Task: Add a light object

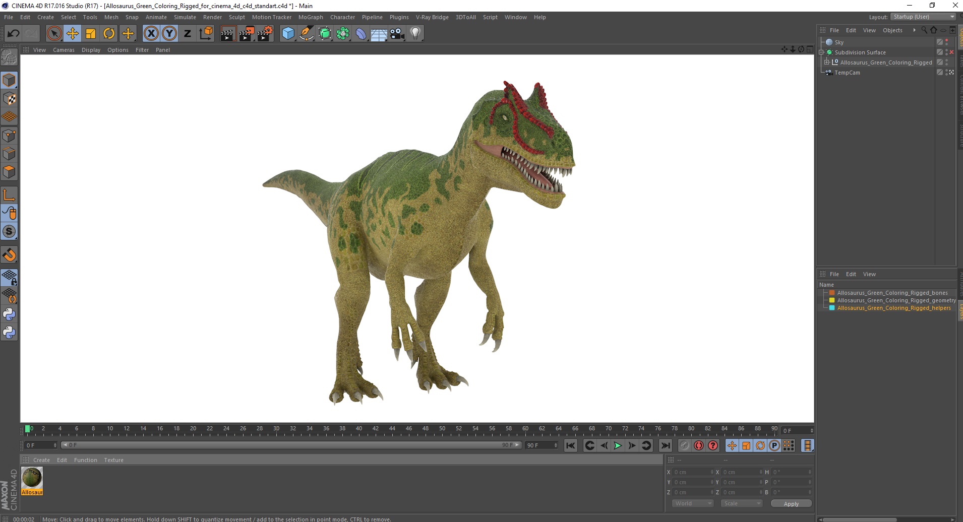Action: point(415,34)
